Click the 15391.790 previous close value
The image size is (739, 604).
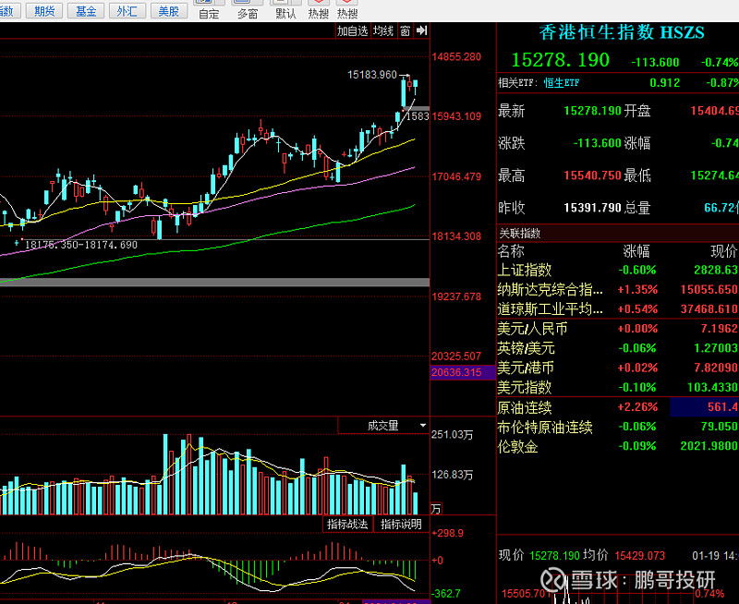pos(592,208)
